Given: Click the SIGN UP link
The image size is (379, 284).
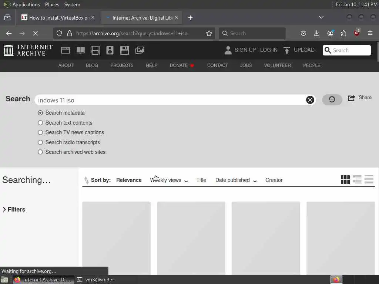Looking at the screenshot, I should point(245,50).
